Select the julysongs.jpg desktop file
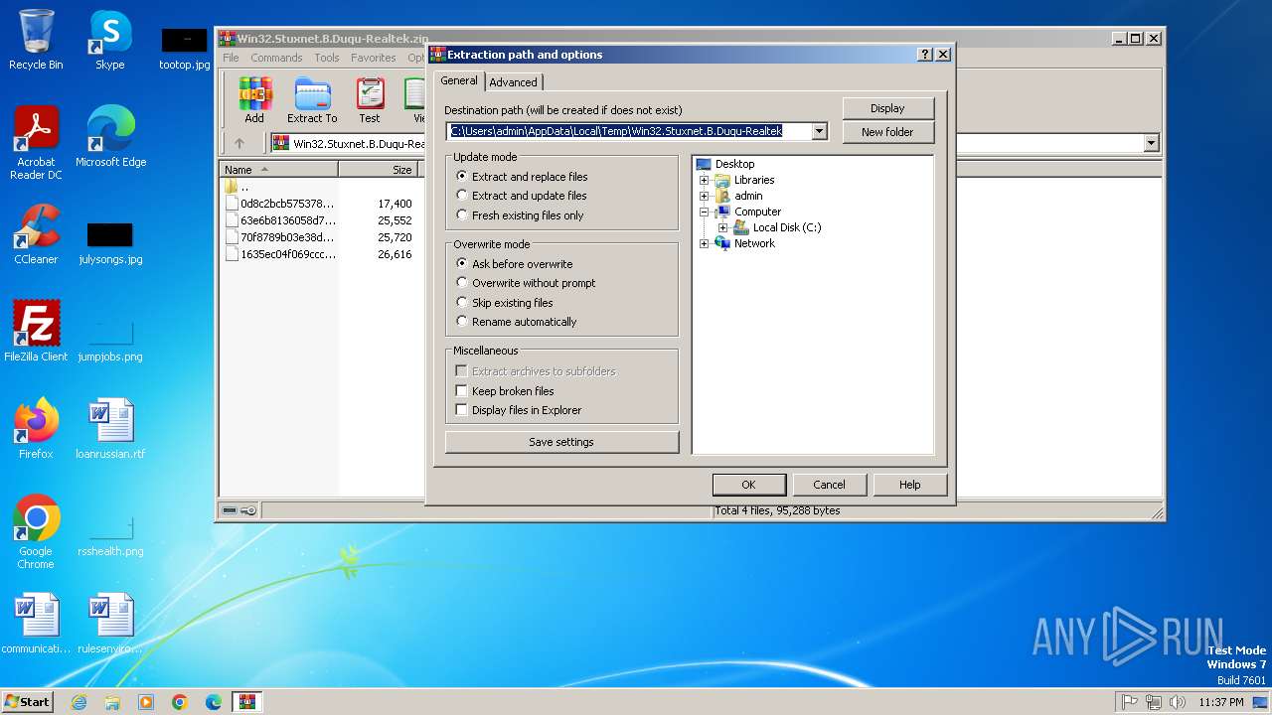Image resolution: width=1272 pixels, height=715 pixels. coord(110,241)
